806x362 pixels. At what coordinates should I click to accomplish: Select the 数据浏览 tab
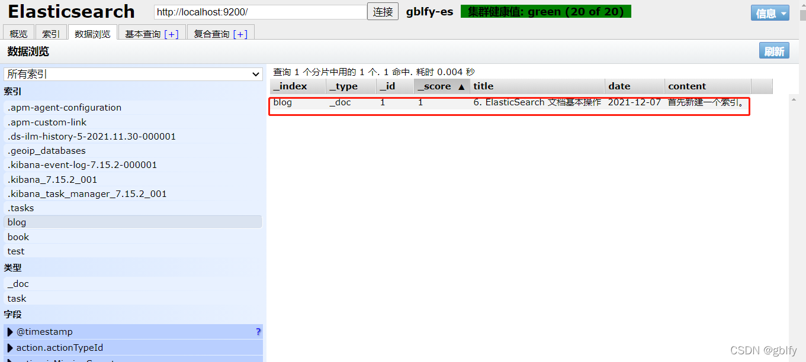(x=92, y=34)
